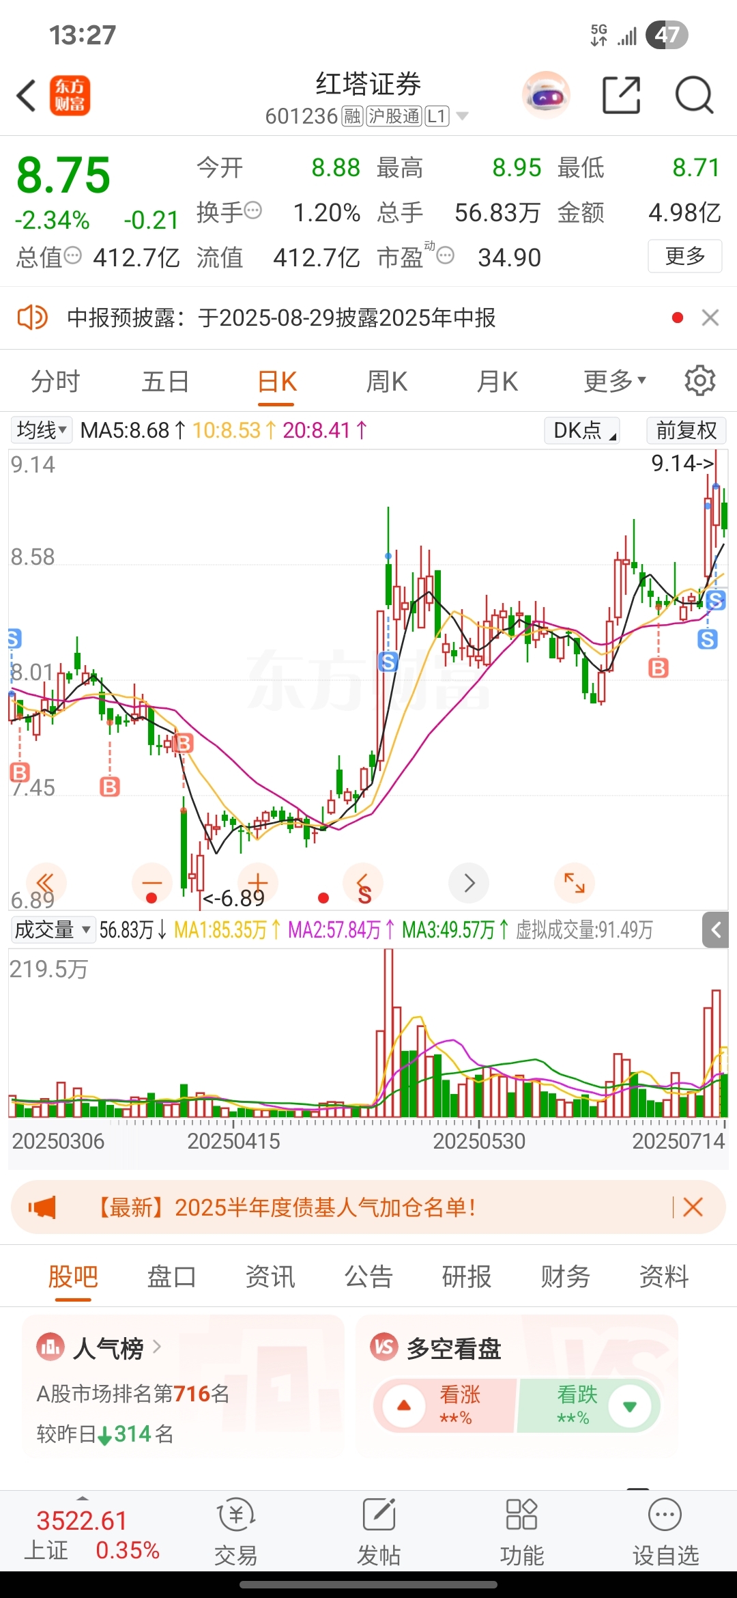Viewport: 737px width, 1598px height.
Task: Switch to the 分时 tab
Action: (55, 381)
